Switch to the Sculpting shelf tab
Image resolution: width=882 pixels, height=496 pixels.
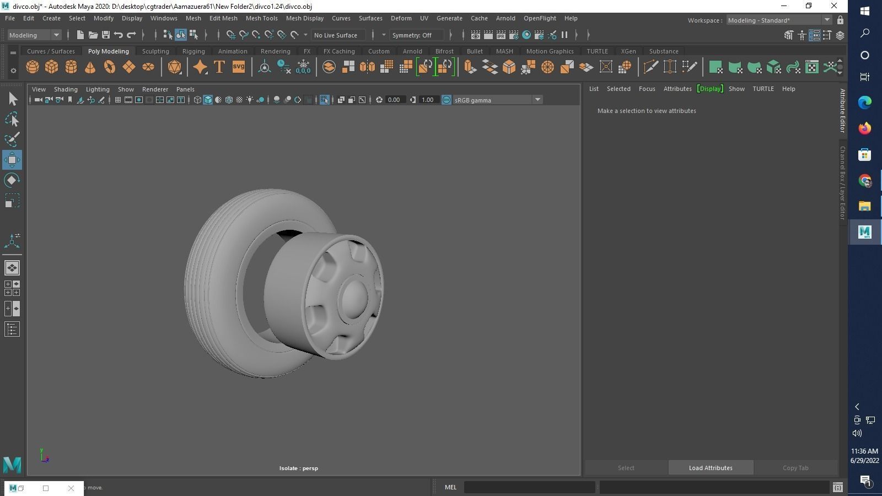pyautogui.click(x=155, y=51)
